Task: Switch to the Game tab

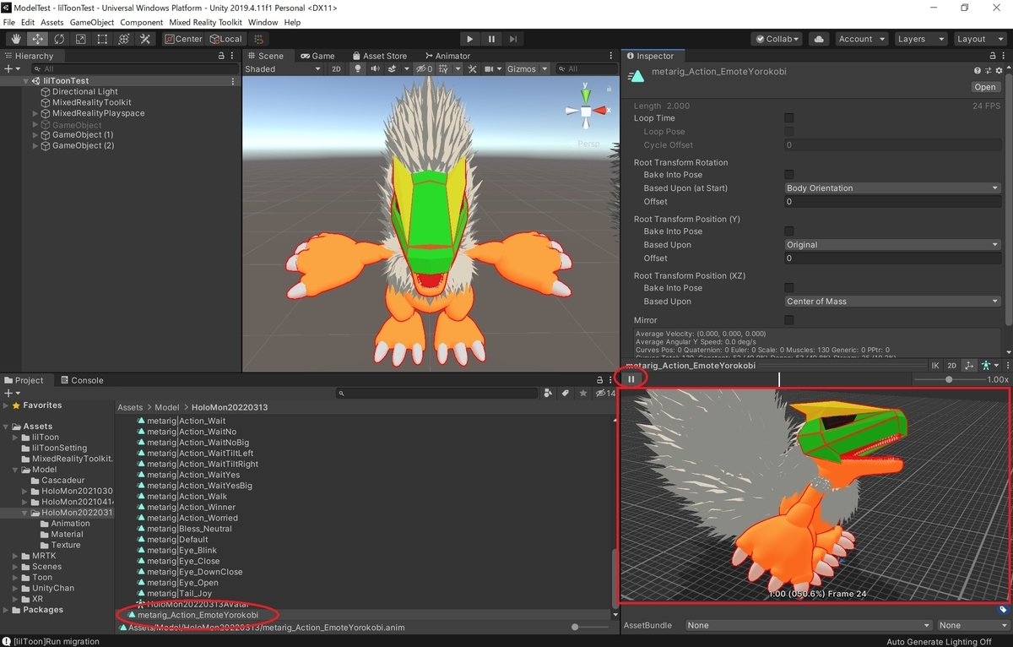Action: coord(317,56)
